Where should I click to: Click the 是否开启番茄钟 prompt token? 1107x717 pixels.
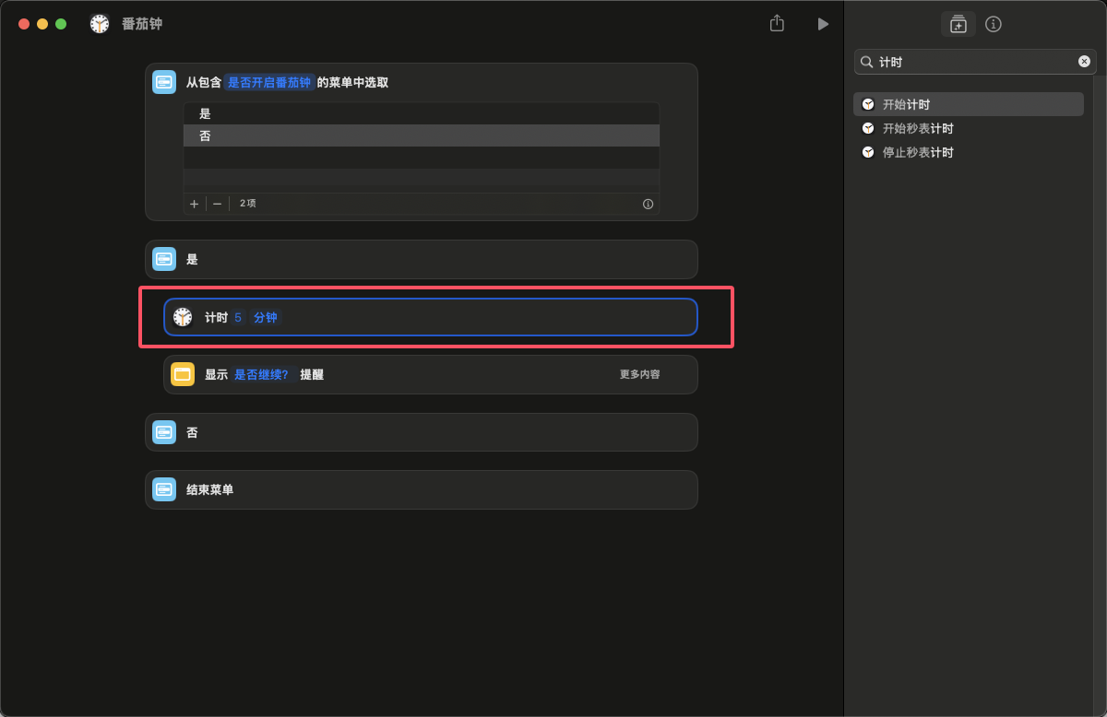coord(269,82)
